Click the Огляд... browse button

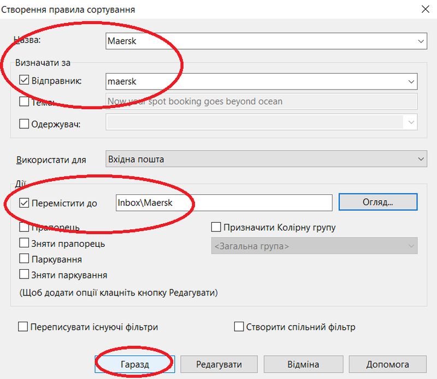378,202
